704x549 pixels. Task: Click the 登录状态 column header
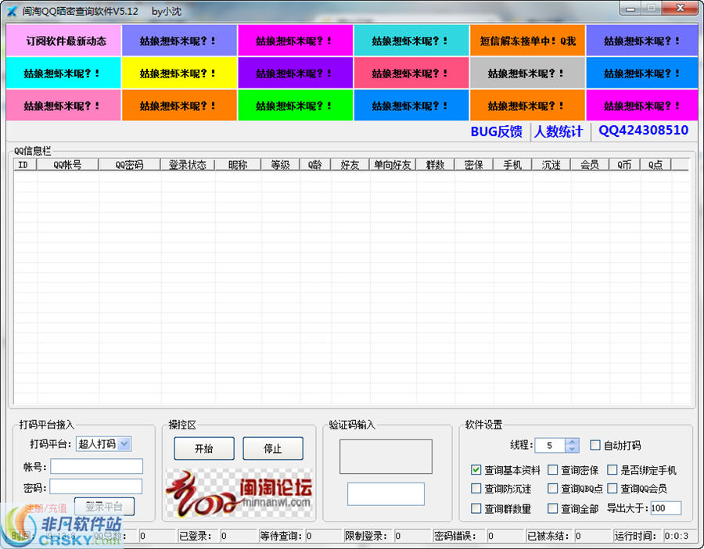187,165
